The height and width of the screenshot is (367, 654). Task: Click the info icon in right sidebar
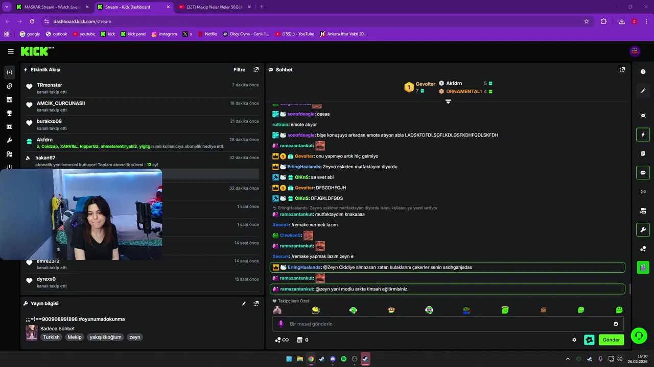pos(643,72)
